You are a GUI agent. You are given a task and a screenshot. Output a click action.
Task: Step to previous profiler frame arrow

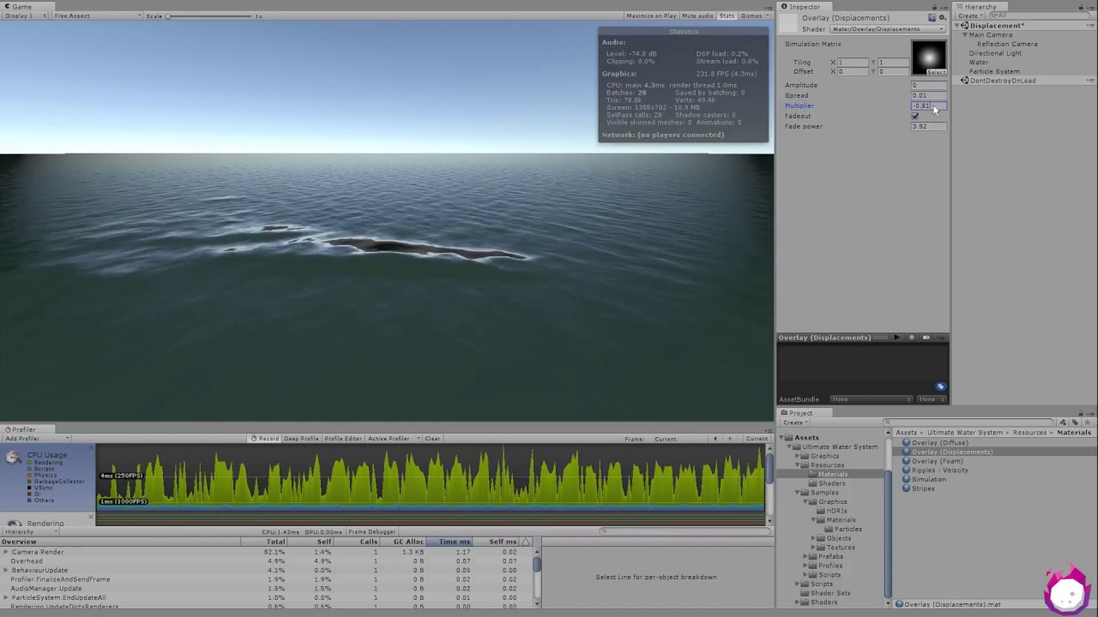(715, 439)
